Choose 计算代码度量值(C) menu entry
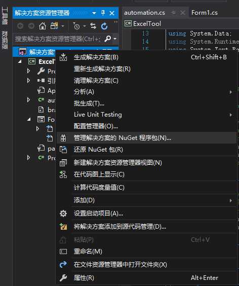This screenshot has width=239, height=286. coord(146,187)
